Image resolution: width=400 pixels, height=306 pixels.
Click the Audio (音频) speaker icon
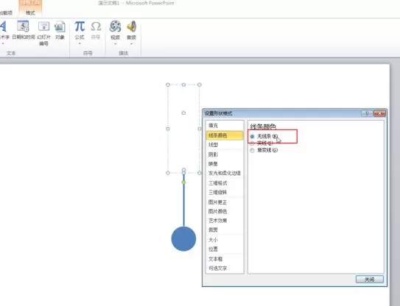click(x=131, y=26)
